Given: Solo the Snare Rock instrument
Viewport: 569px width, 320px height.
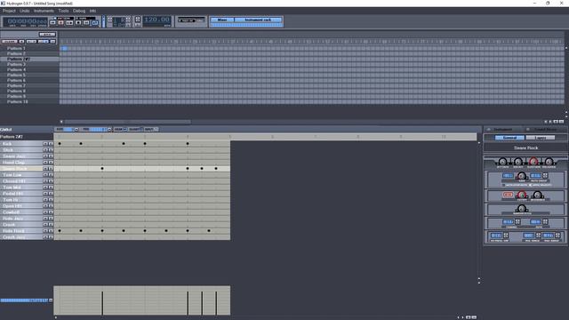Looking at the screenshot, I should click(x=51, y=169).
